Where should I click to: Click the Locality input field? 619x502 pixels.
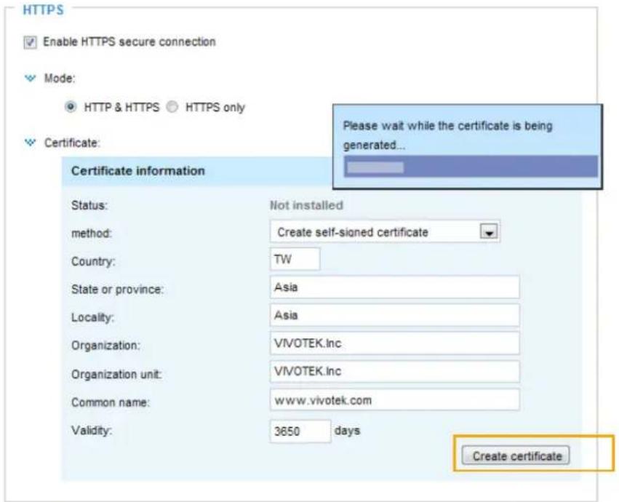(395, 315)
